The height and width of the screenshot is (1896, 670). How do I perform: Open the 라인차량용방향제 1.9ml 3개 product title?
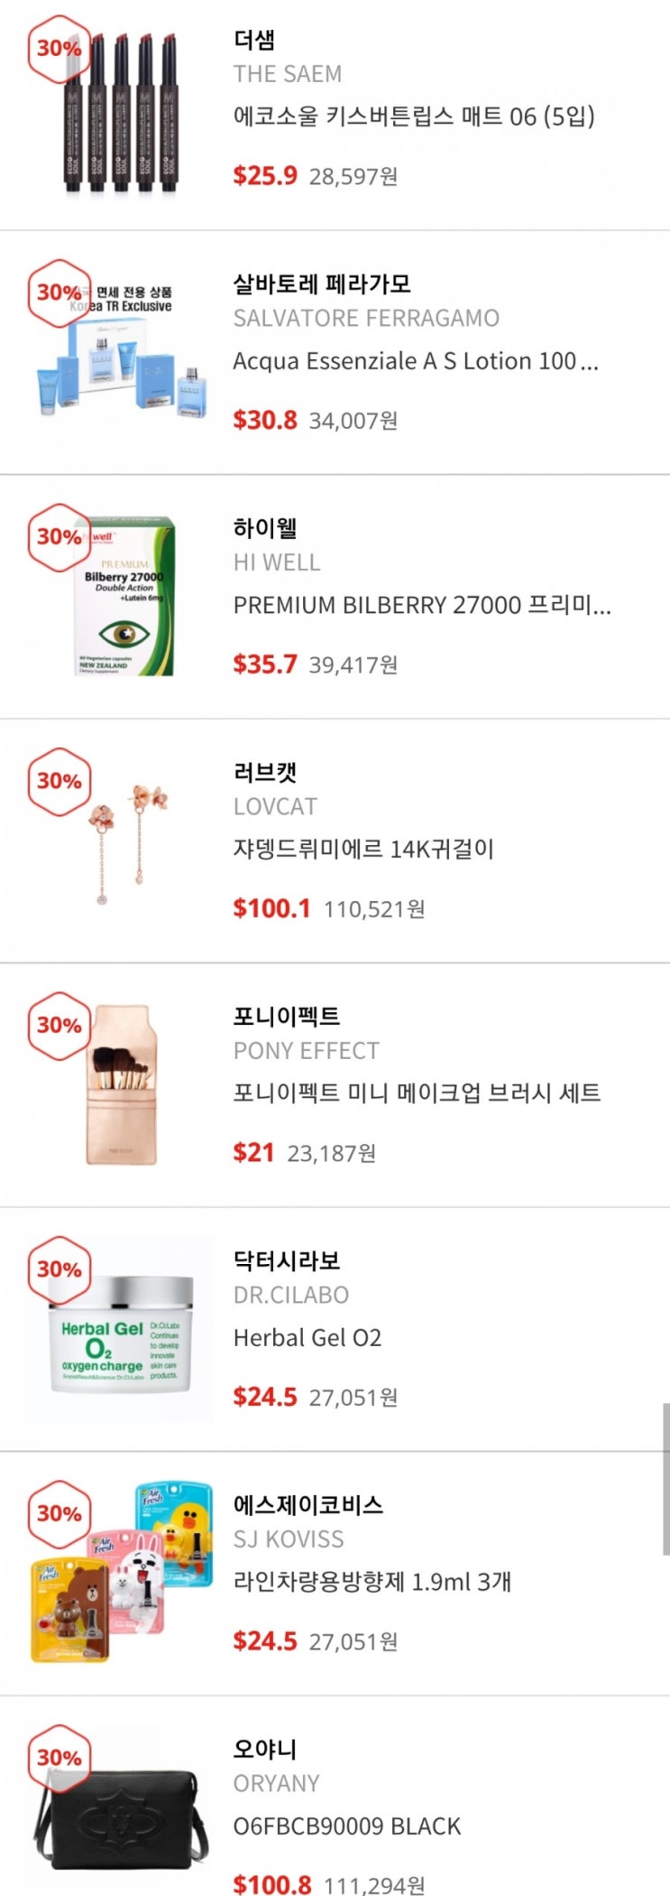click(x=372, y=1582)
